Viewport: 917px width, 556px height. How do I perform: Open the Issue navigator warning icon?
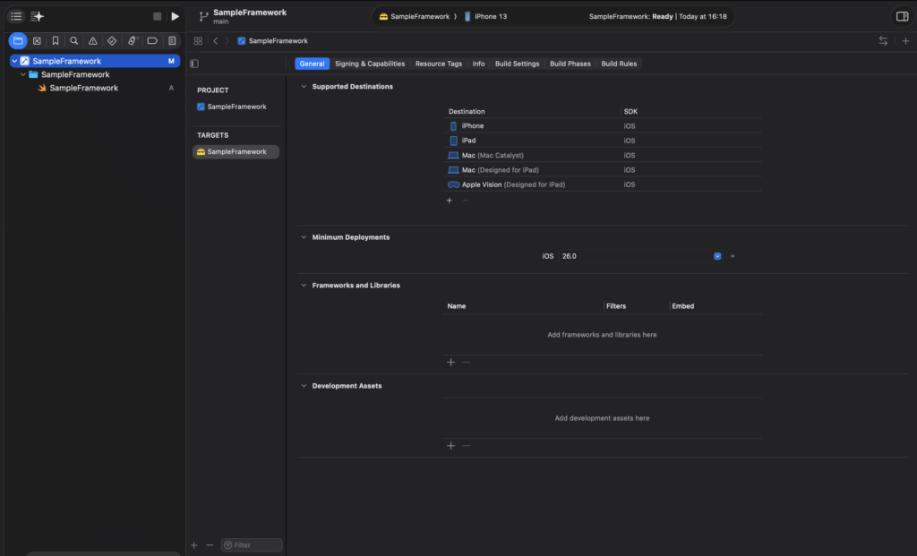coord(93,41)
